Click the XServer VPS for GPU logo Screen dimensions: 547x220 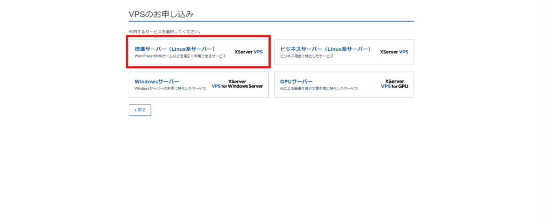tap(394, 84)
